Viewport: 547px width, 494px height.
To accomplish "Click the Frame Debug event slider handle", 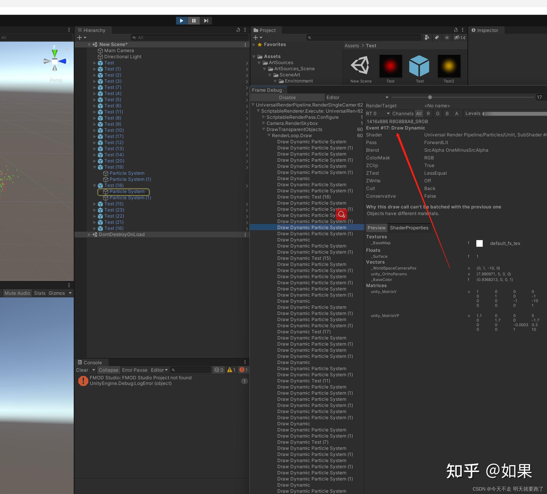I will [x=430, y=97].
